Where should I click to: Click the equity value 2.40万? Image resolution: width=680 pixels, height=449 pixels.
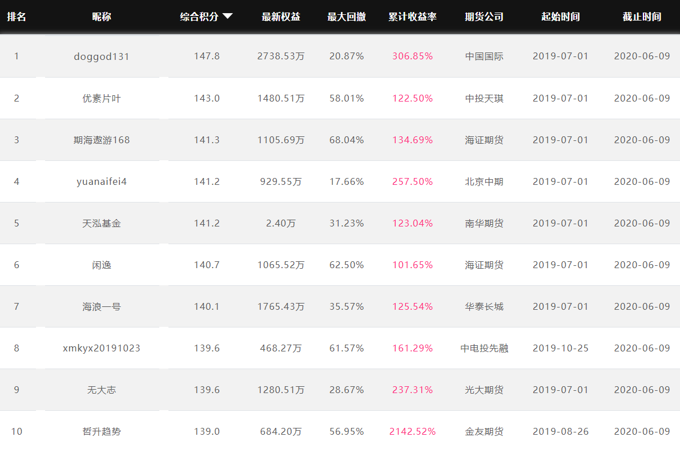pyautogui.click(x=281, y=223)
